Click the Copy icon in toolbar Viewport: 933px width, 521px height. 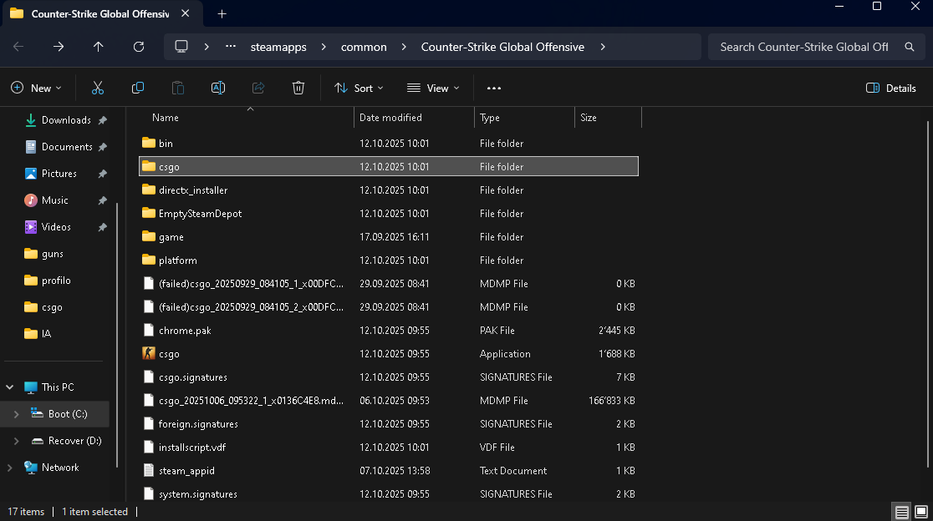(138, 88)
